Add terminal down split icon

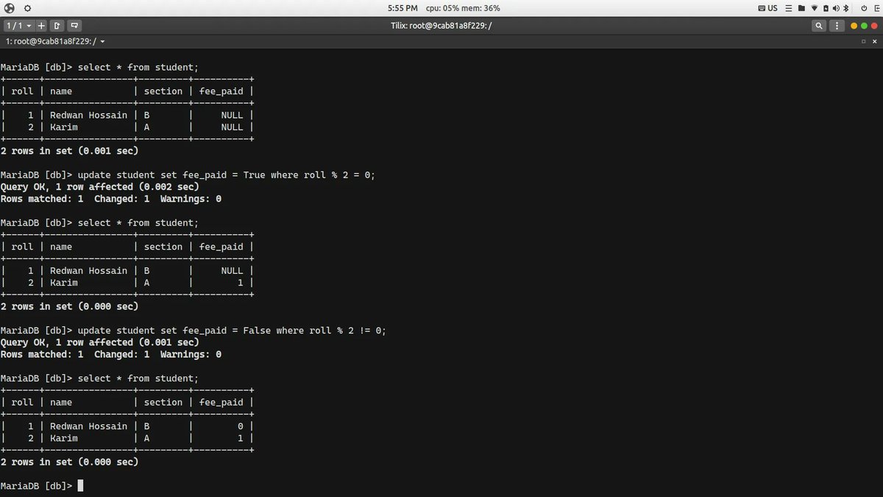(x=75, y=26)
